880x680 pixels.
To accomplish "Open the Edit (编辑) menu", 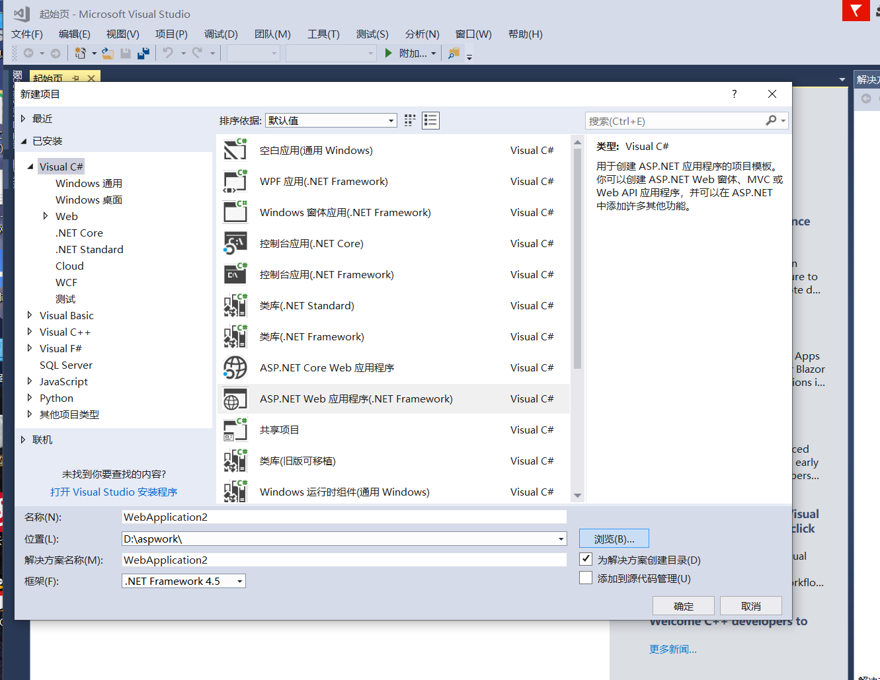I will coord(75,34).
